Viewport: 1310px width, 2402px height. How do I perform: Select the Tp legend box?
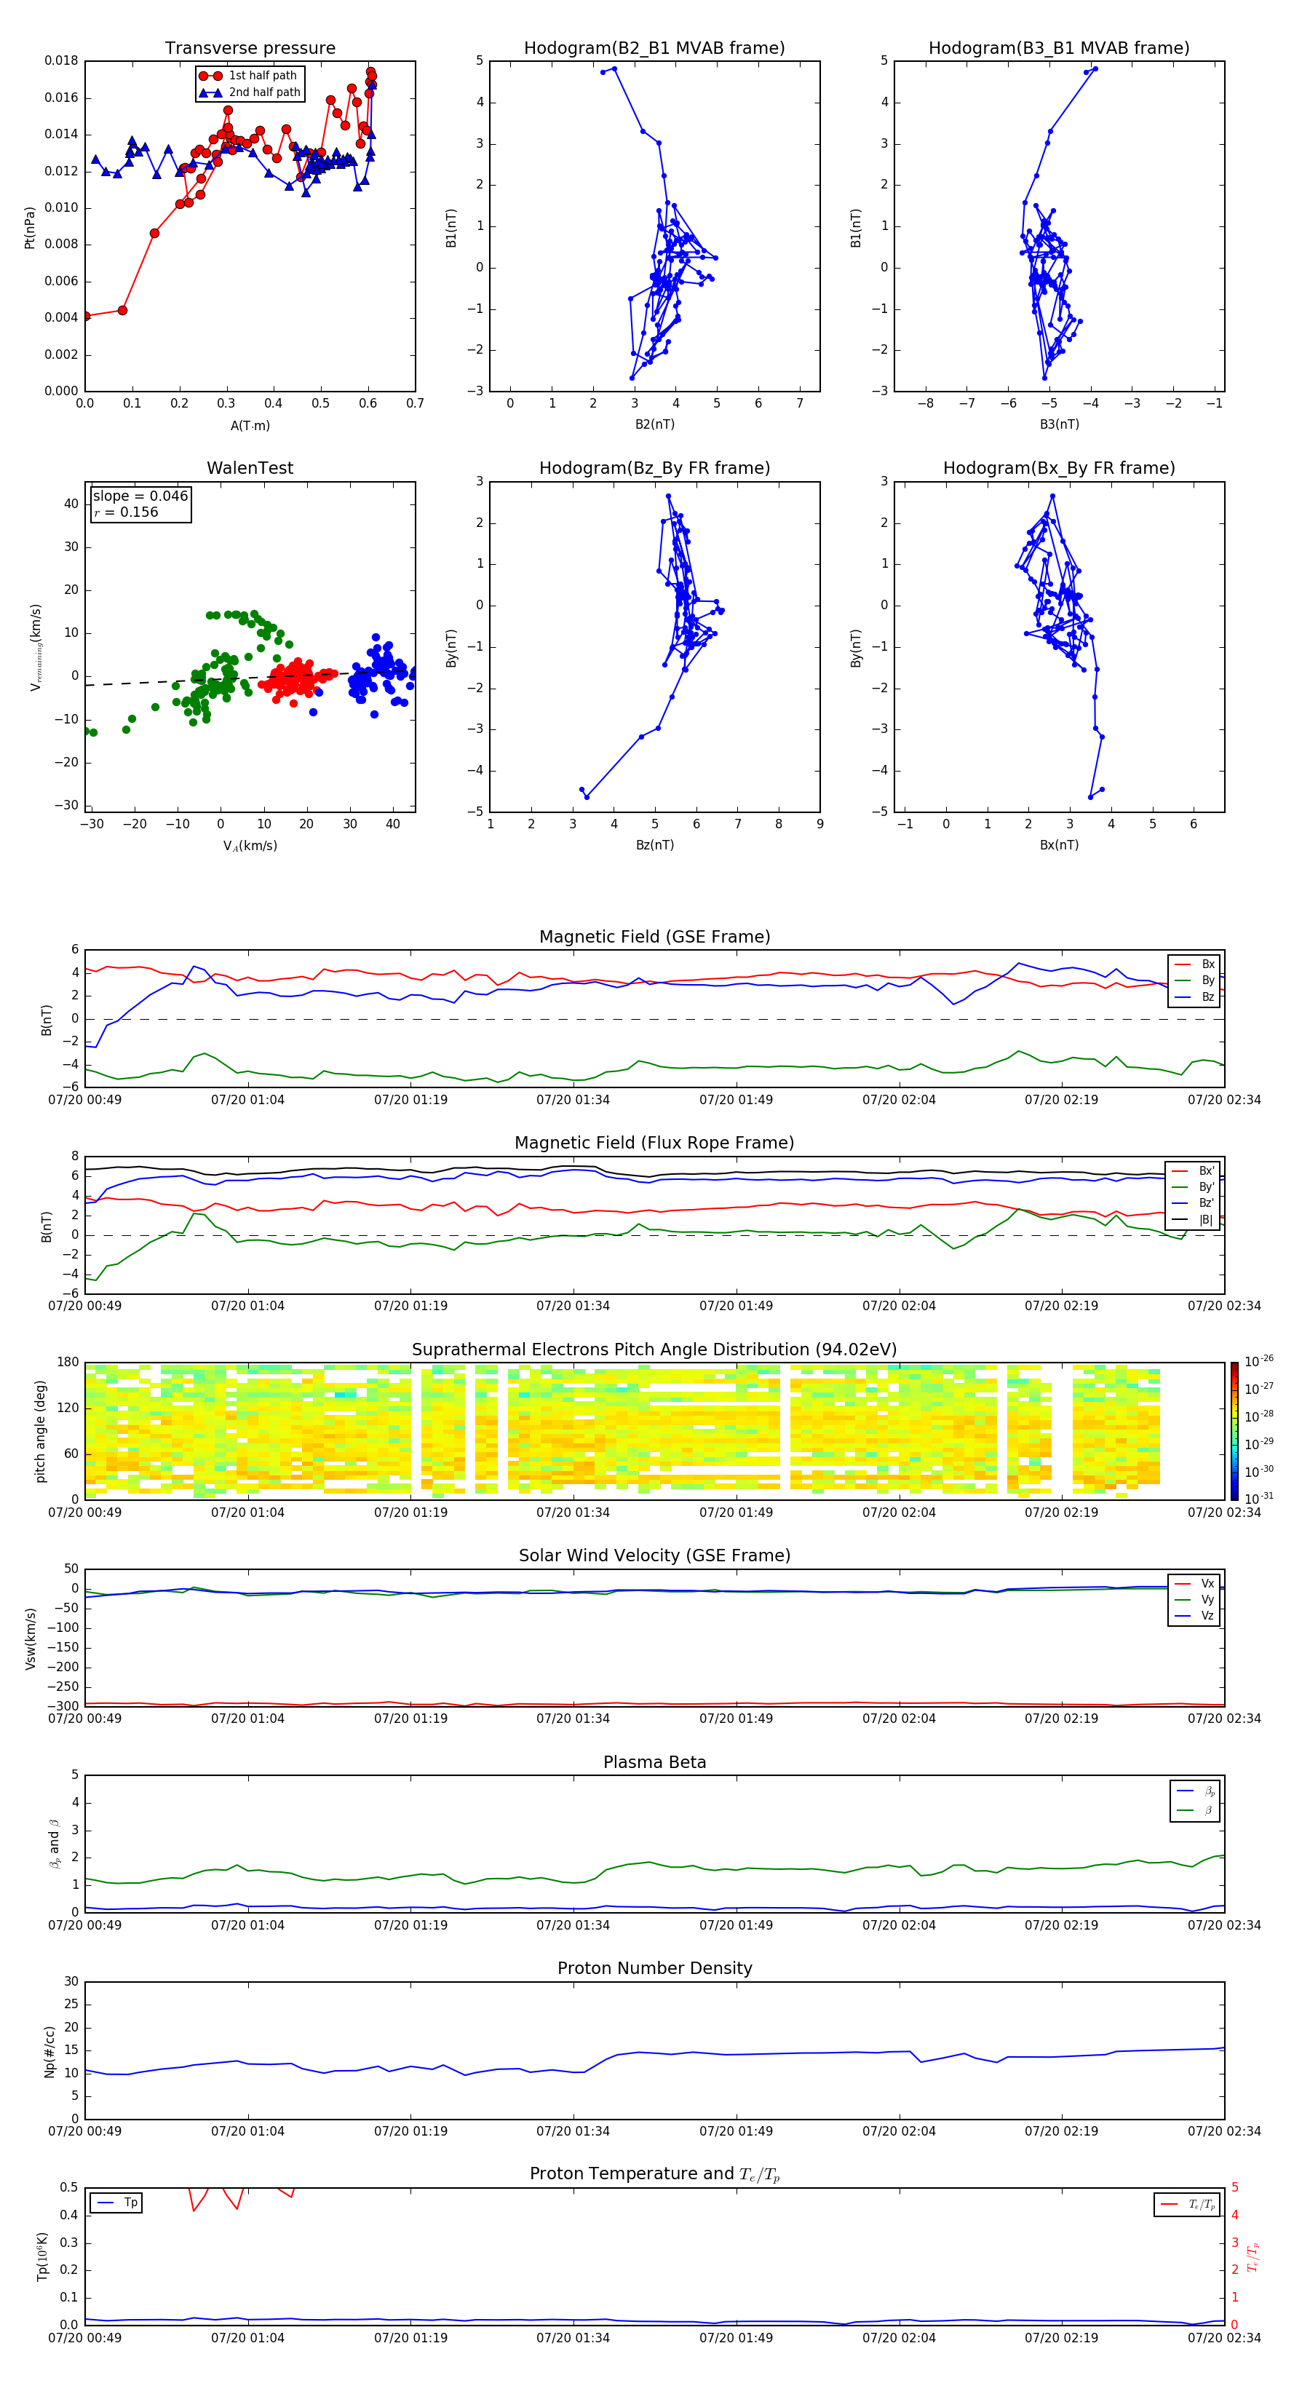pos(116,2203)
